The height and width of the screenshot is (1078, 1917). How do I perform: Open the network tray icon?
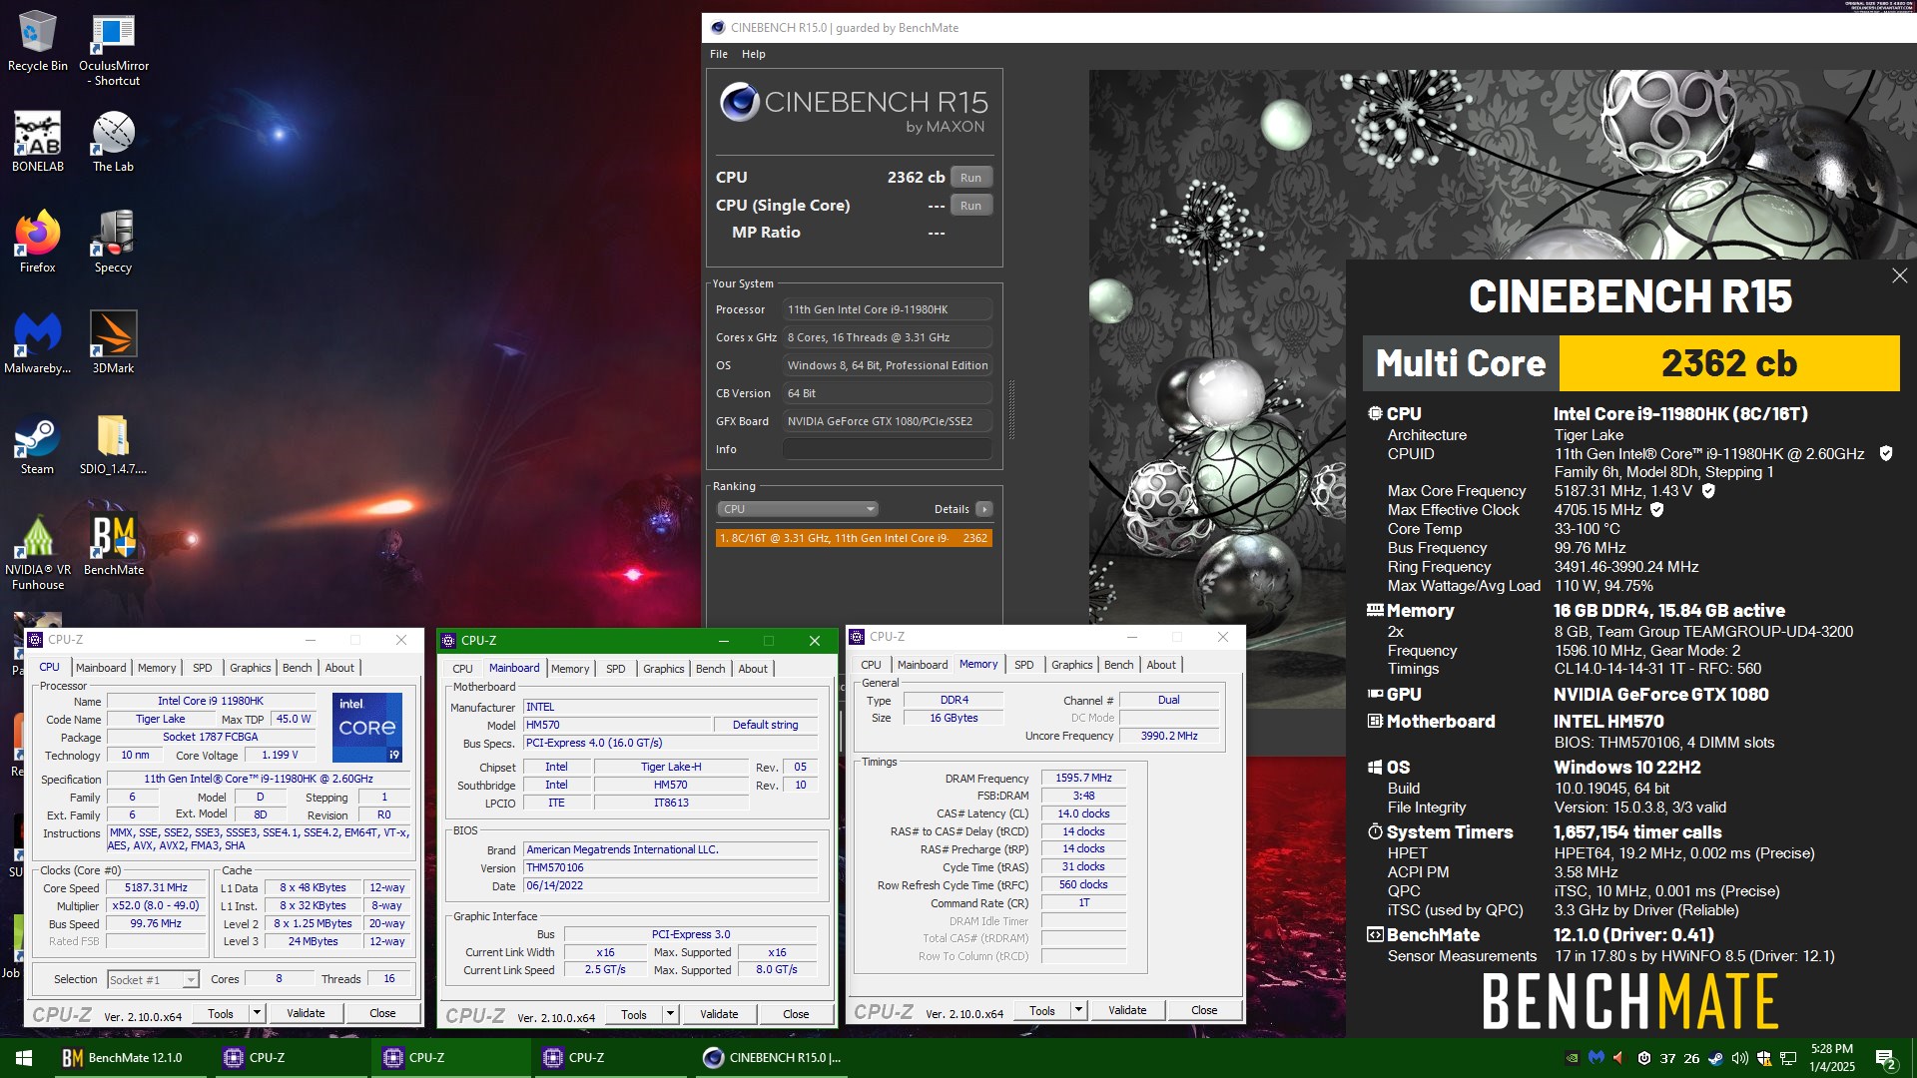click(x=1788, y=1058)
